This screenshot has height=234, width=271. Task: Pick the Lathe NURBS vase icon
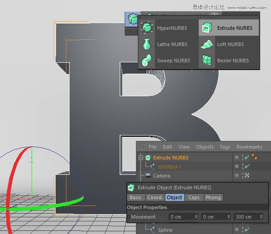[146, 44]
